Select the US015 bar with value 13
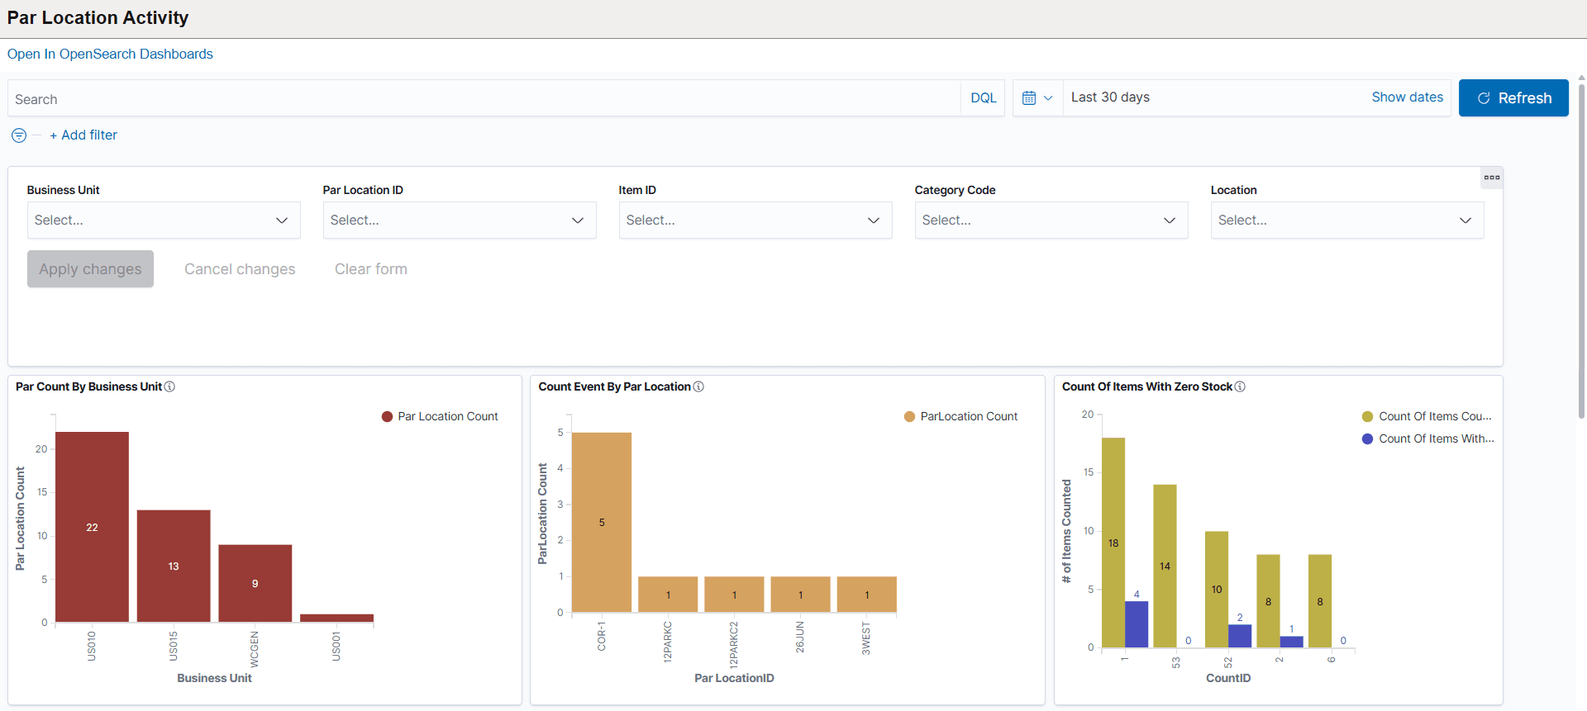This screenshot has width=1587, height=711. click(174, 566)
